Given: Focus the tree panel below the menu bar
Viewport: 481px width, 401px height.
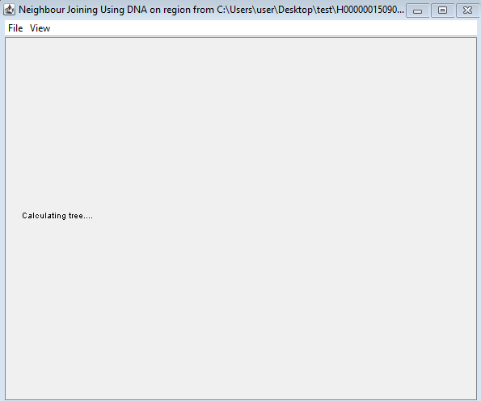Looking at the screenshot, I should point(241,219).
